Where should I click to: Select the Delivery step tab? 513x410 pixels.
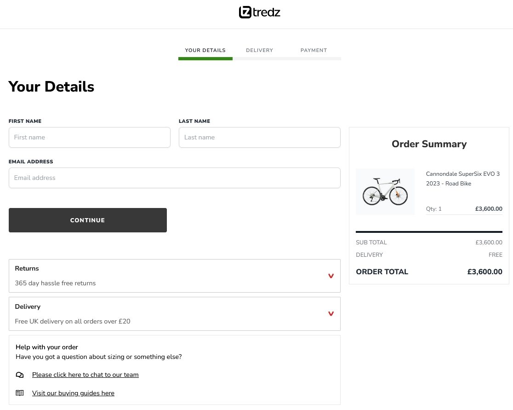[259, 50]
